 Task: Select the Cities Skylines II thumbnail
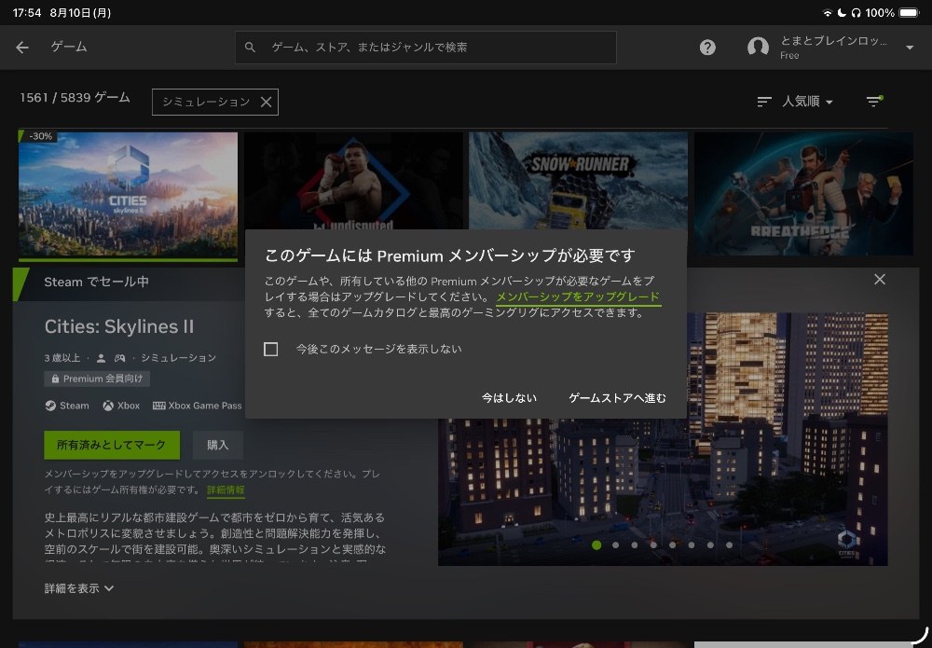128,194
